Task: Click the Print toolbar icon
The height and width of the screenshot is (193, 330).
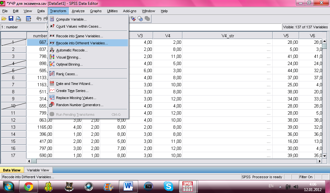Action: coord(18,19)
